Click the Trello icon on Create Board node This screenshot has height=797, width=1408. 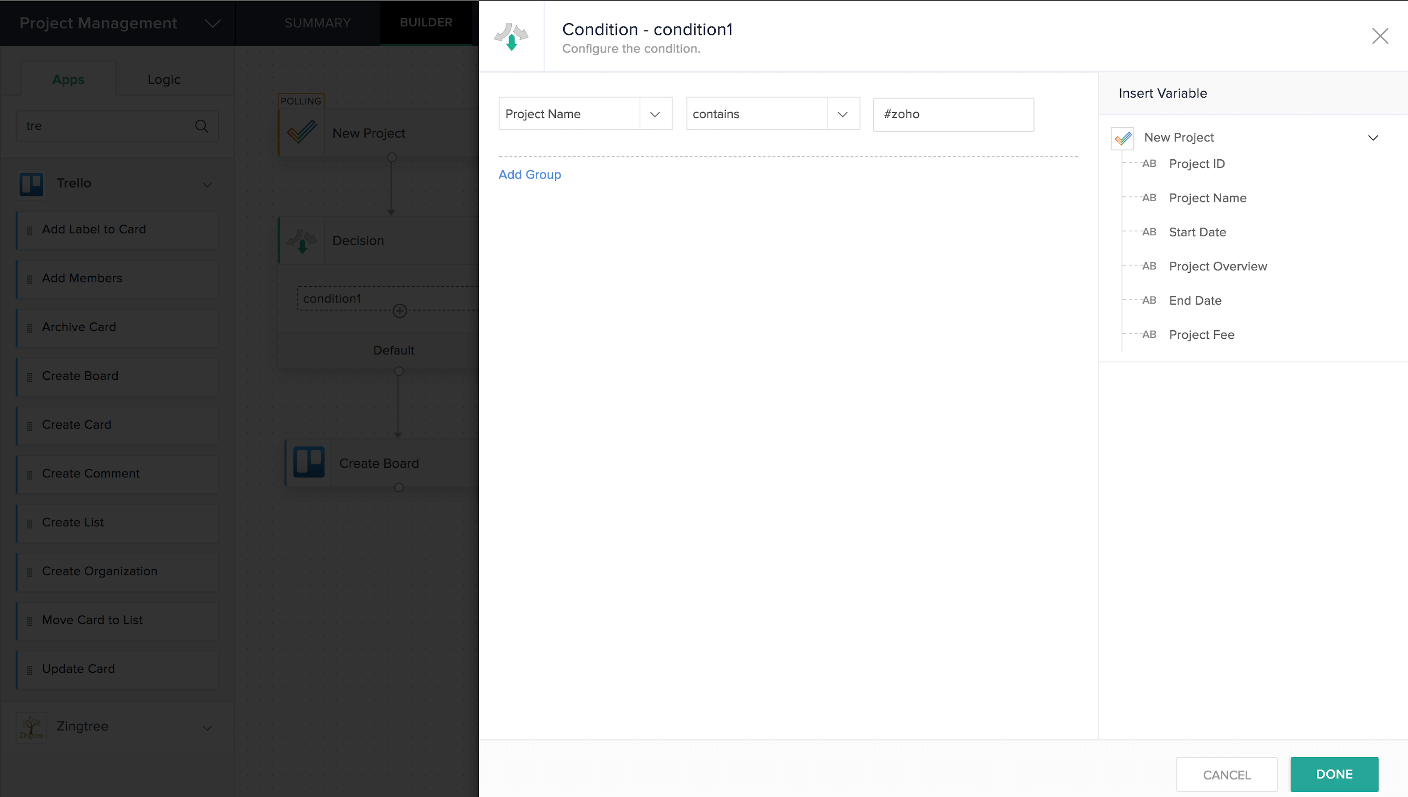click(309, 463)
